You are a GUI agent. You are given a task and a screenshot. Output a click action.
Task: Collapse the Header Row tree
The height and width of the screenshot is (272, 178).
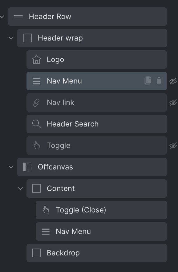(2, 17)
